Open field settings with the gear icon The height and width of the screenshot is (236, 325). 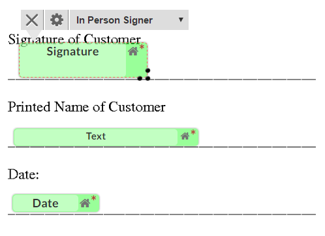click(57, 20)
